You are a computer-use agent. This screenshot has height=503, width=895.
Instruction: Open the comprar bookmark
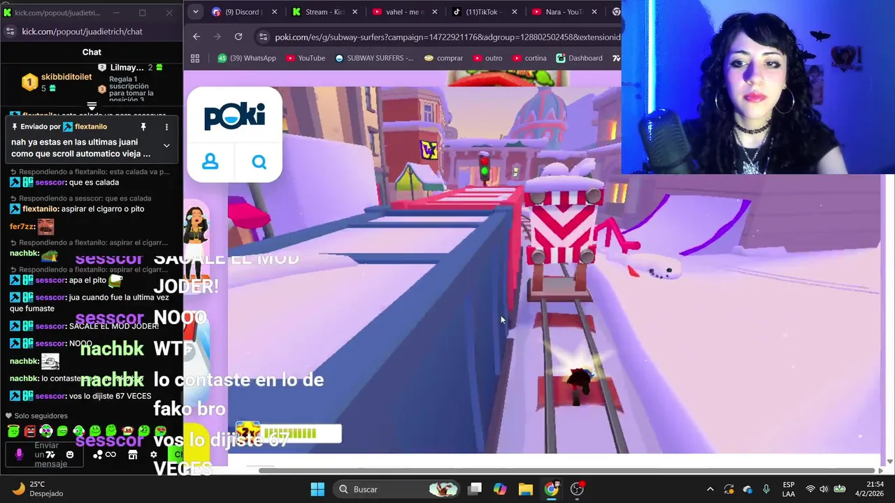pos(443,58)
